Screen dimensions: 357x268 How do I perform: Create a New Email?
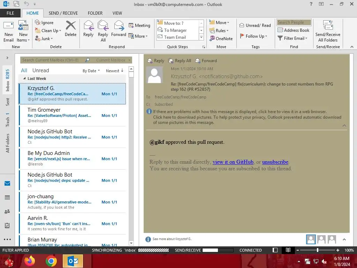click(8, 32)
